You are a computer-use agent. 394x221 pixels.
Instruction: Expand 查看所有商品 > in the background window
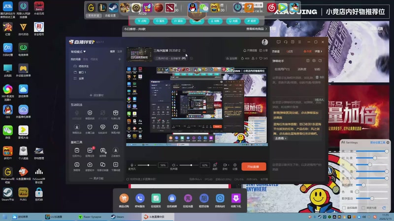click(x=257, y=29)
